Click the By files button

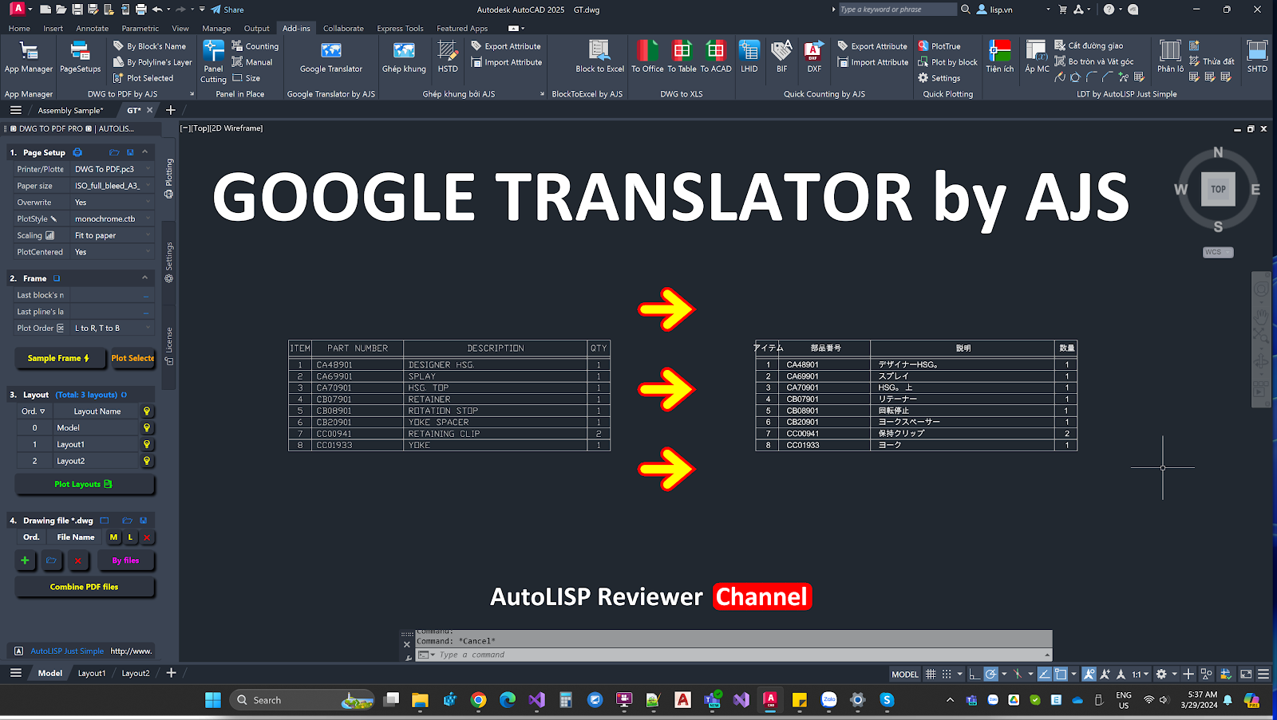click(x=125, y=561)
